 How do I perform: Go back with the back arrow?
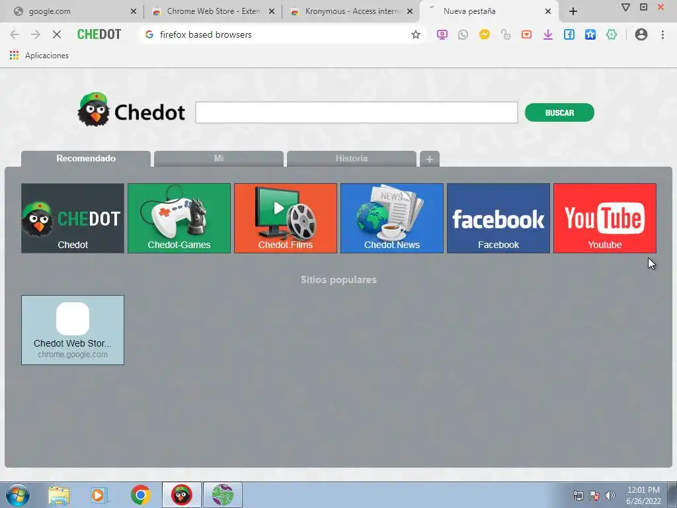point(15,34)
